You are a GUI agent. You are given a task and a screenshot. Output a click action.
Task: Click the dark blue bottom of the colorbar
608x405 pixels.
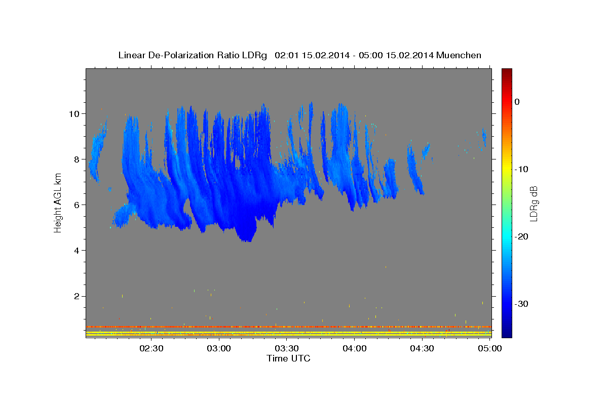507,333
